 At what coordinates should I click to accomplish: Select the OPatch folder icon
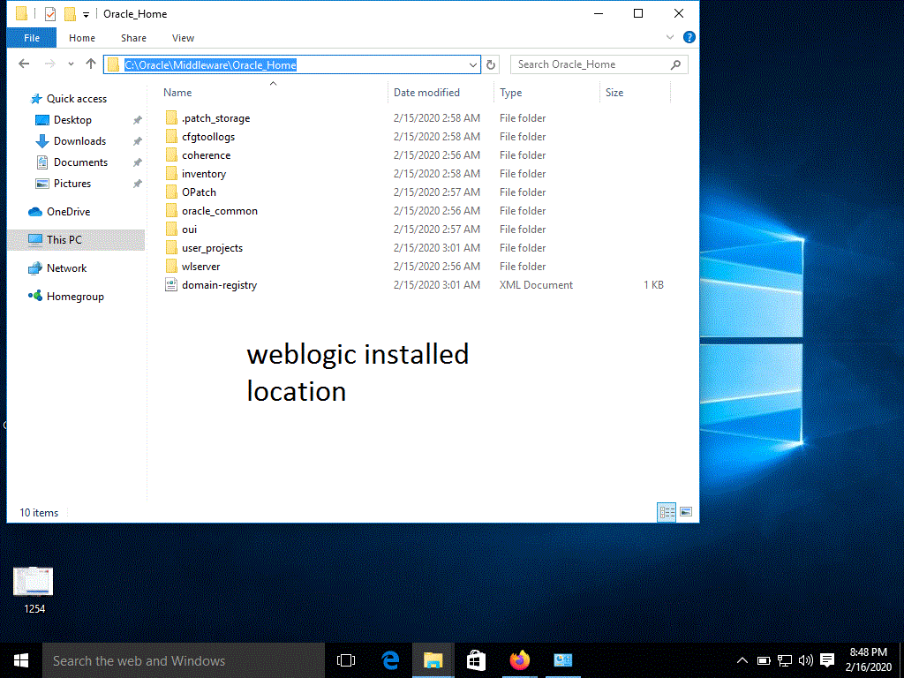tap(171, 192)
